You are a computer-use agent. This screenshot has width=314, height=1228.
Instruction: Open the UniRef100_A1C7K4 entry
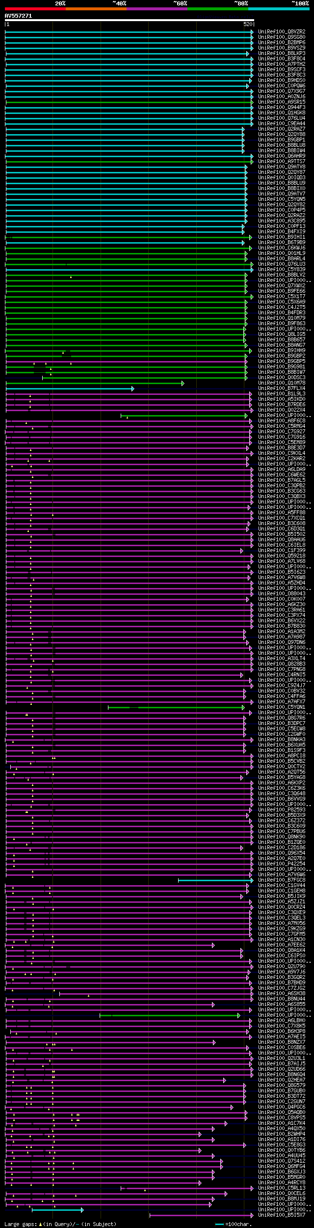pyautogui.click(x=282, y=1123)
